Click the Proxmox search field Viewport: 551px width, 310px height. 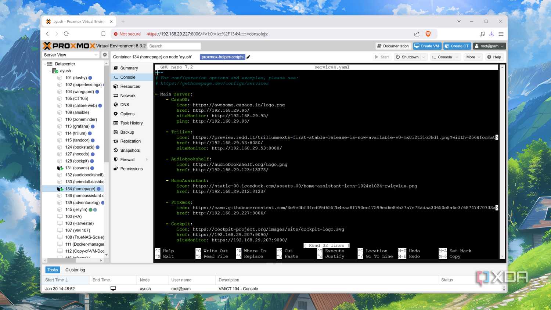click(x=174, y=46)
